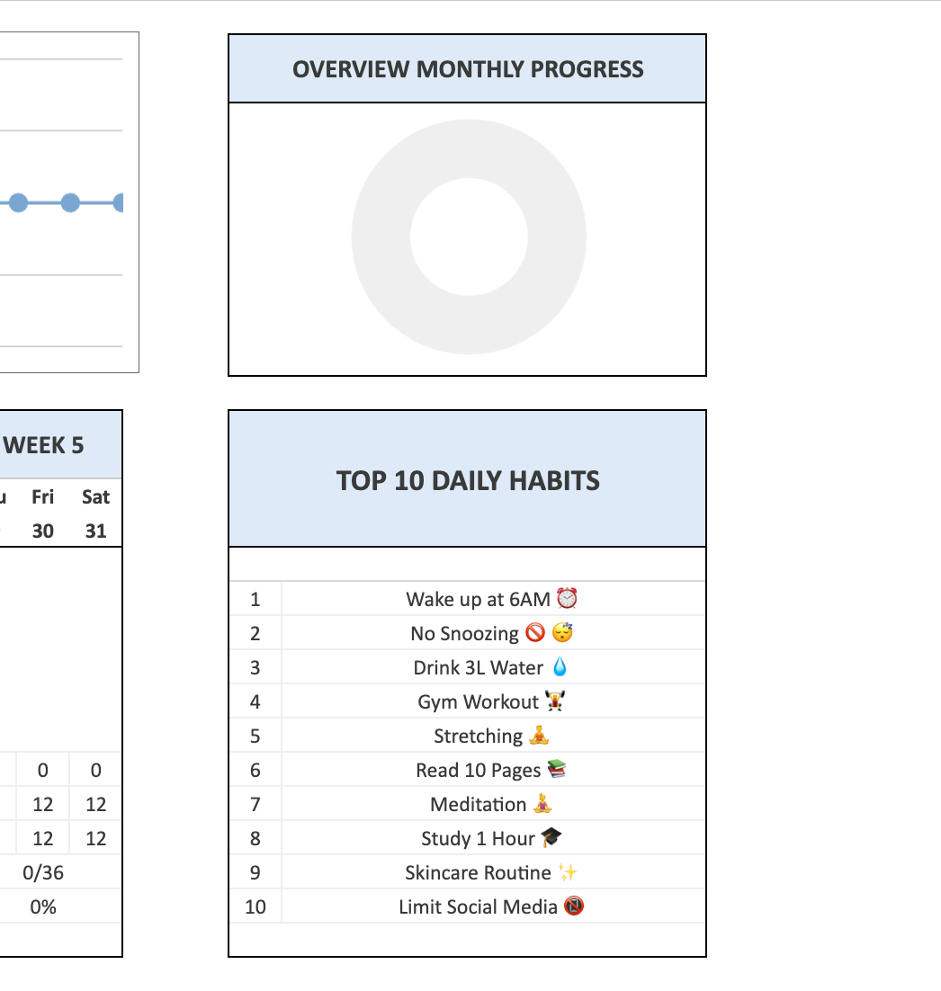Click the sparkles emoji beside Skincare Routine
The height and width of the screenshot is (991, 941).
tap(567, 872)
